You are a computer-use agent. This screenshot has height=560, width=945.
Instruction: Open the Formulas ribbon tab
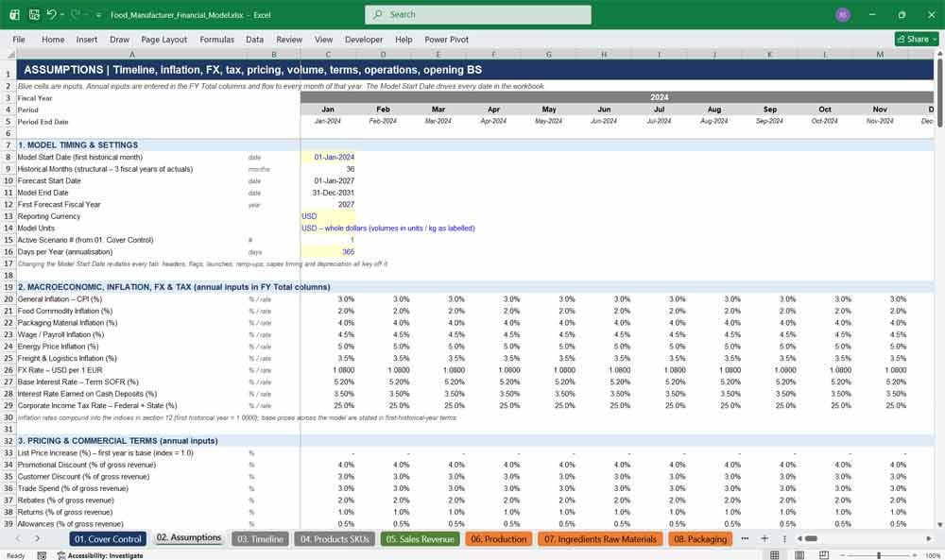pos(217,39)
